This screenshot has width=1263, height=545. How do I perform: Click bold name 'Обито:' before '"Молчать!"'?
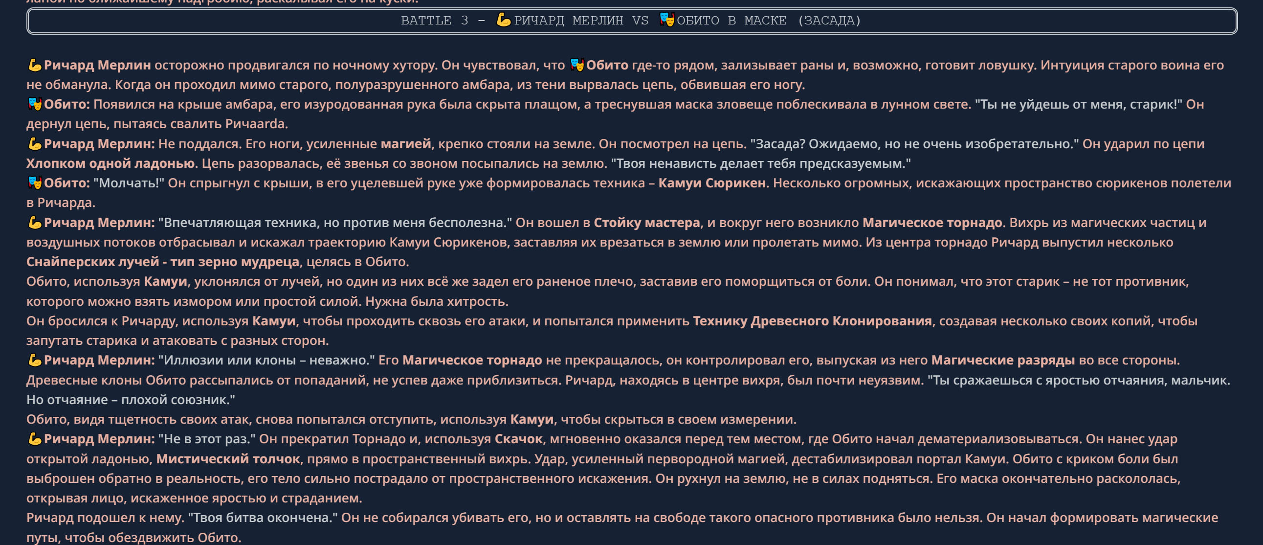point(67,183)
